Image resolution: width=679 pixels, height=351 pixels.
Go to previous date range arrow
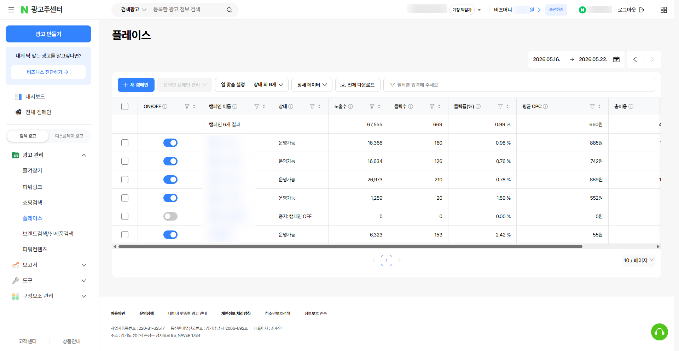[x=635, y=59]
